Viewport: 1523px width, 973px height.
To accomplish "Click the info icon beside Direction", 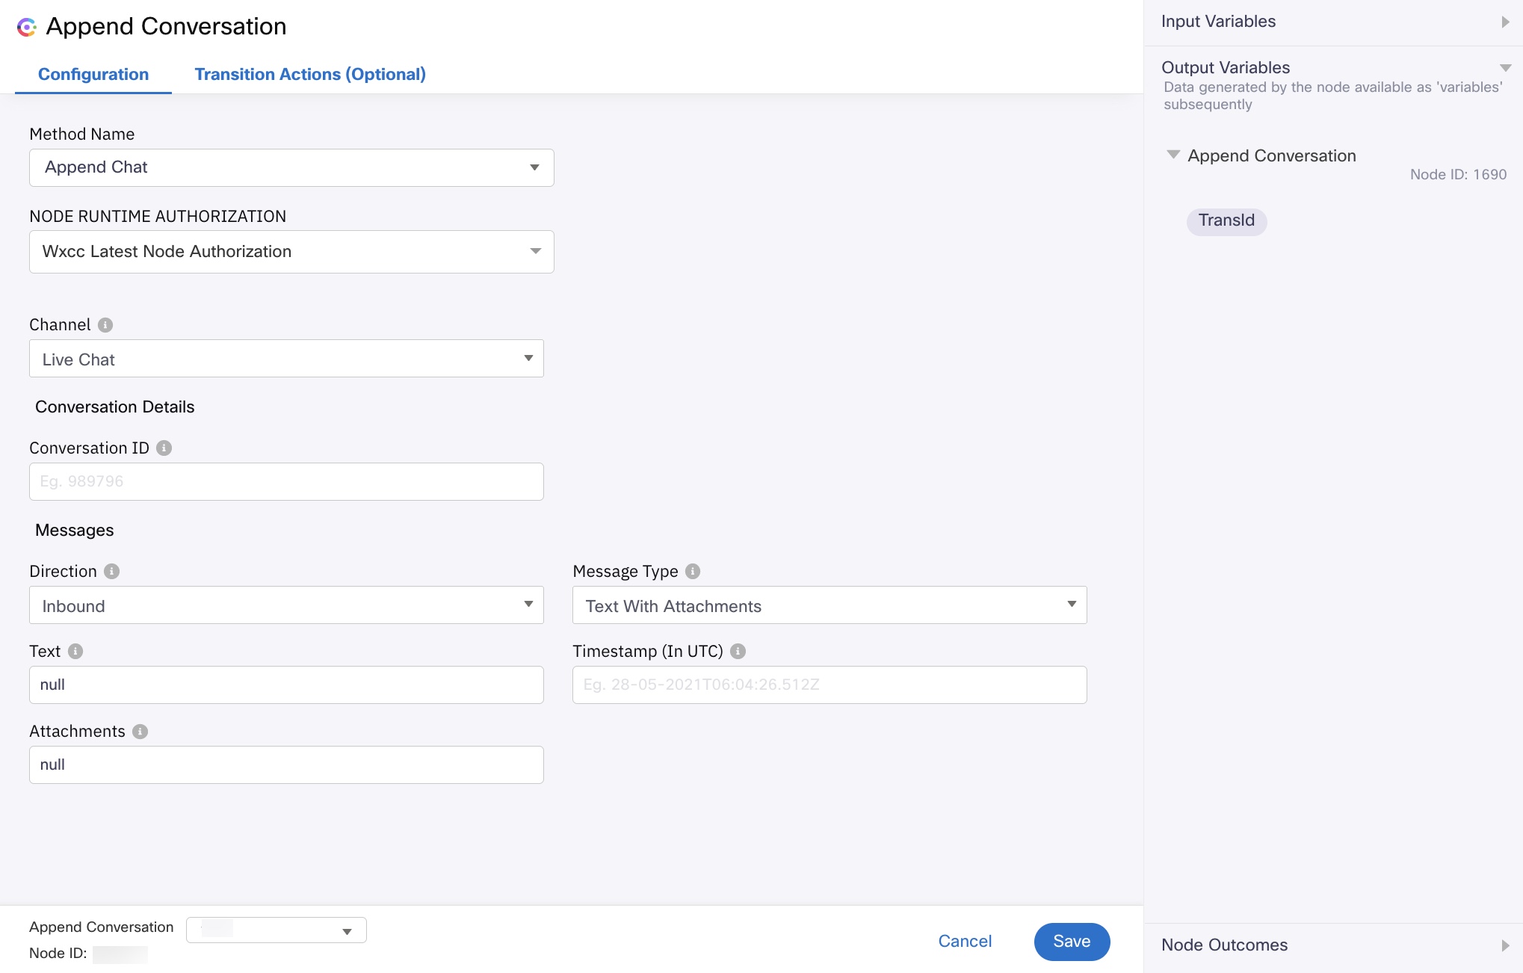I will point(112,572).
